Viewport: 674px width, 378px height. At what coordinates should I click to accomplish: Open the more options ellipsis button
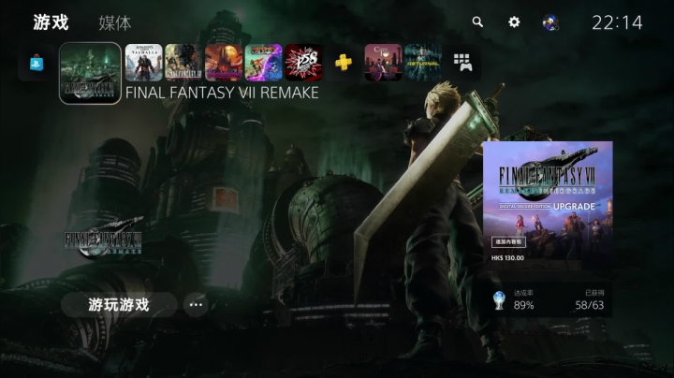click(x=196, y=305)
